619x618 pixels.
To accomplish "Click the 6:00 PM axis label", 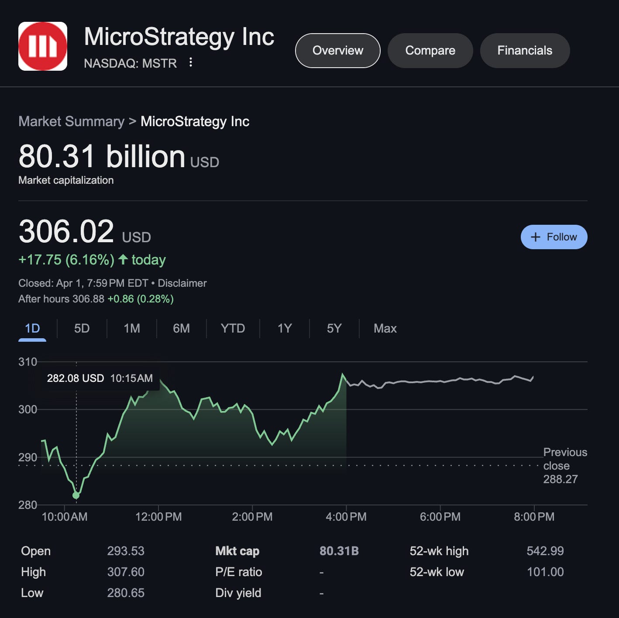I will point(440,517).
